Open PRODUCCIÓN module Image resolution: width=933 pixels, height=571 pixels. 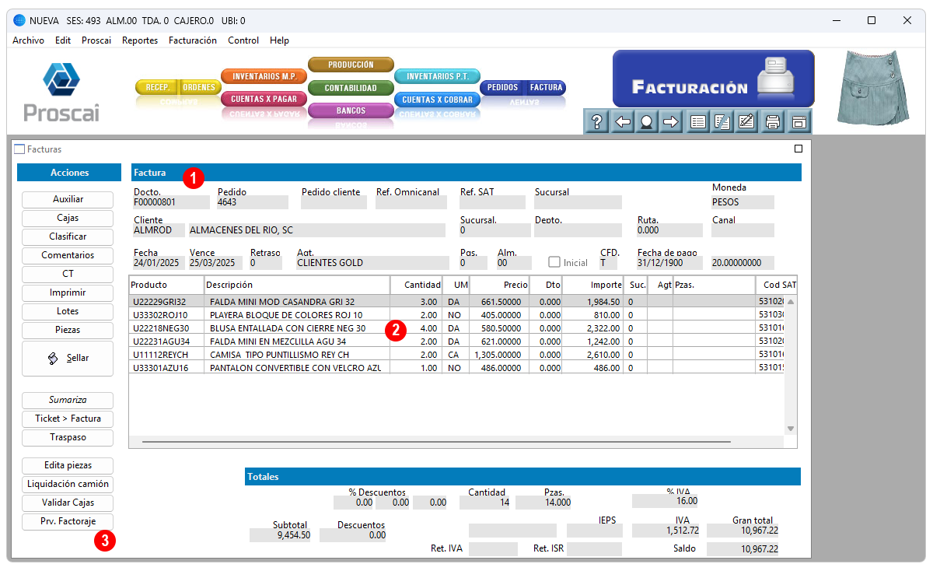tap(351, 65)
